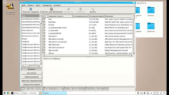The height and width of the screenshot is (95, 169).
Task: Click the category list scrollbar down arrow
Action: click(x=41, y=63)
